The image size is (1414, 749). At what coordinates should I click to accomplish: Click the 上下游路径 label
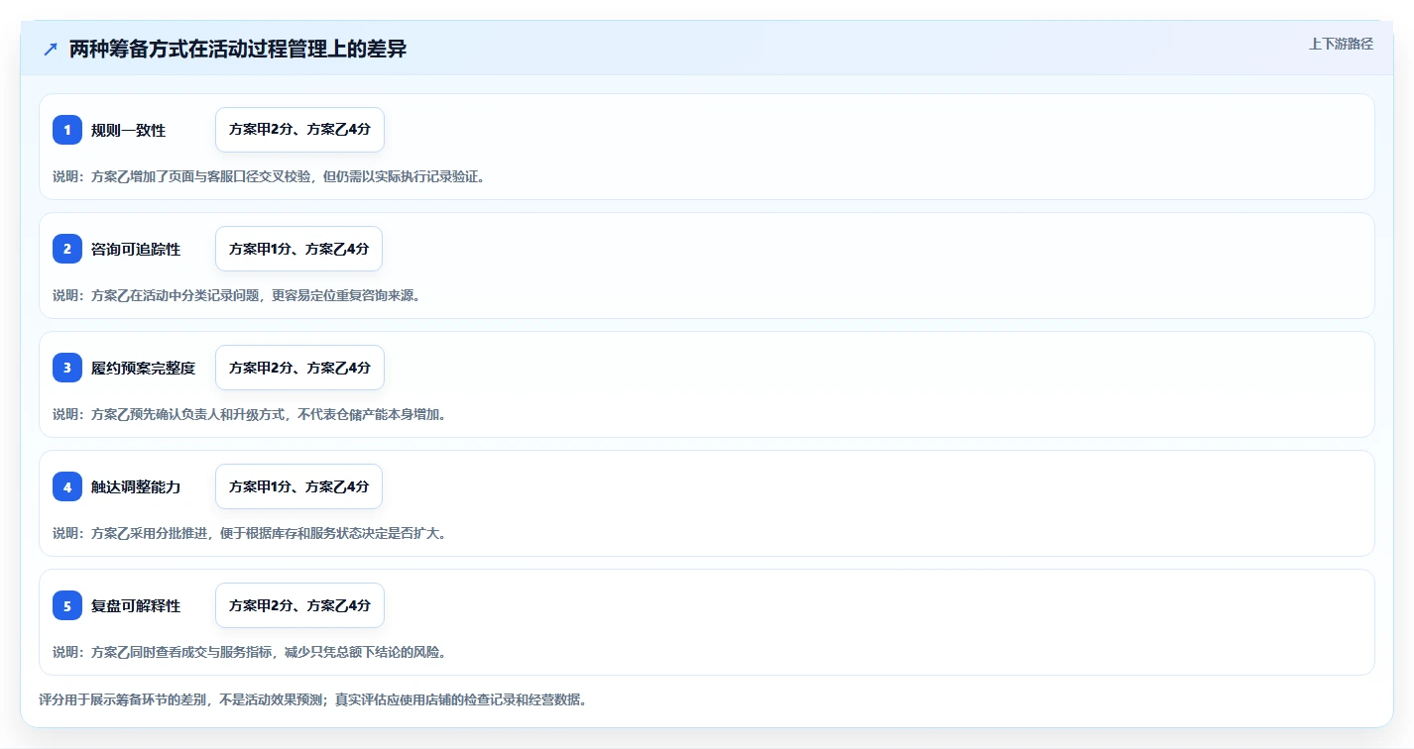[1341, 44]
